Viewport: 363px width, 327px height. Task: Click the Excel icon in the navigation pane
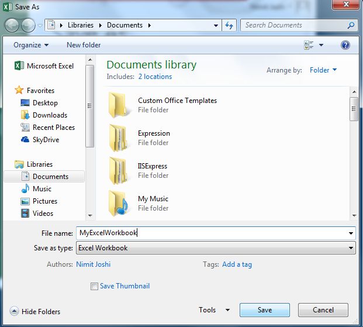point(19,66)
